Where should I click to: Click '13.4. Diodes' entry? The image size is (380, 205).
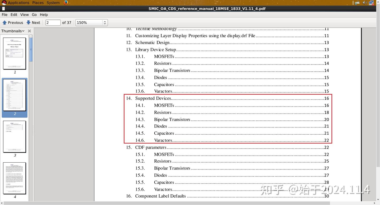[232, 77]
